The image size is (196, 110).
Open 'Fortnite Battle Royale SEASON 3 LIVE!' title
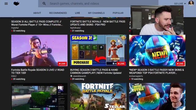click(38, 71)
